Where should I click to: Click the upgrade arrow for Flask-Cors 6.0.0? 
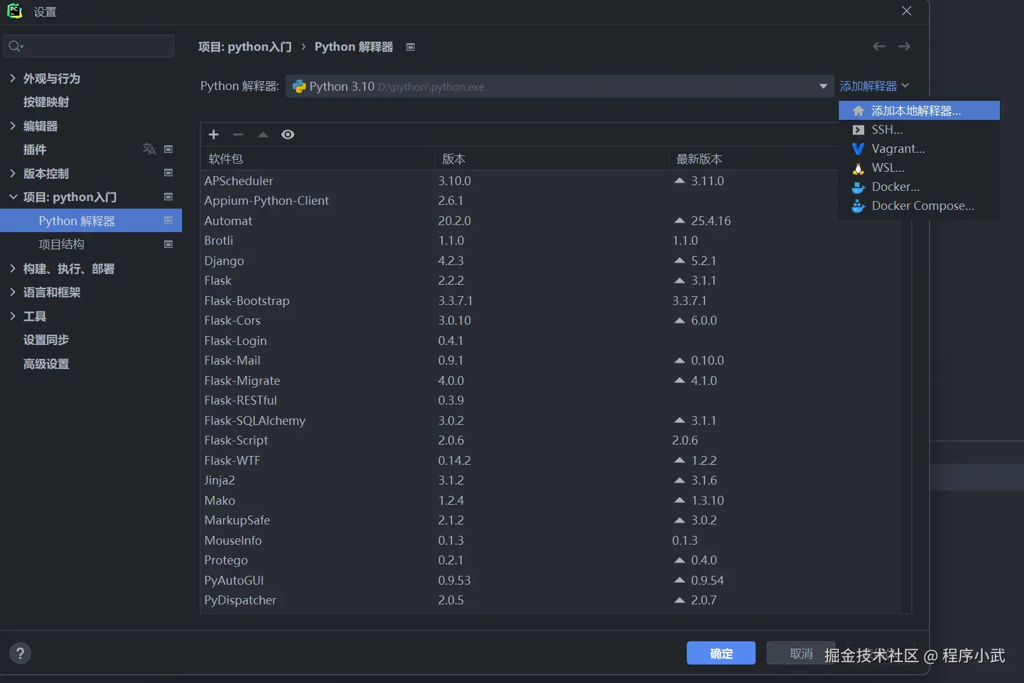pyautogui.click(x=680, y=320)
